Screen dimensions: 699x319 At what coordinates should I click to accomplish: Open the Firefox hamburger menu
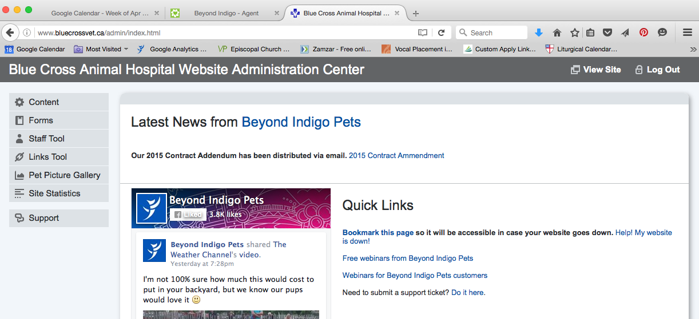coord(688,33)
